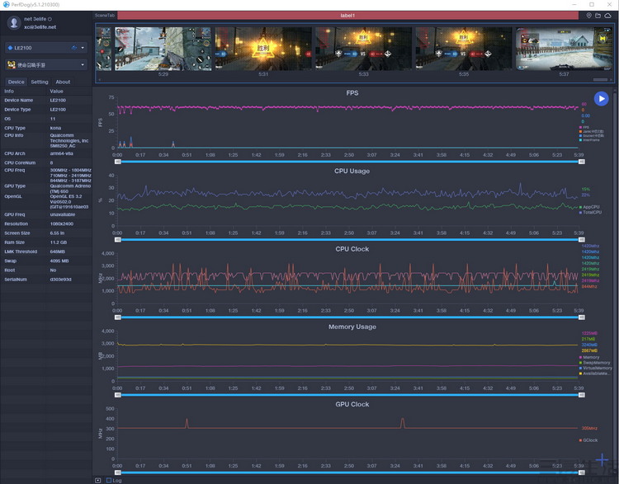The height and width of the screenshot is (484, 619).
Task: Open the folder icon in top bar
Action: pos(598,16)
